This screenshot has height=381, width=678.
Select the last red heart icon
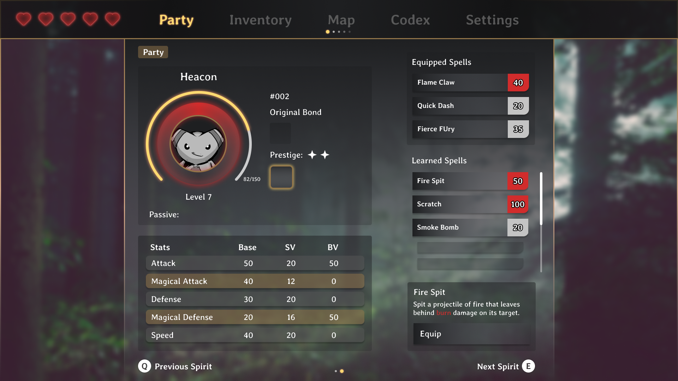point(112,19)
